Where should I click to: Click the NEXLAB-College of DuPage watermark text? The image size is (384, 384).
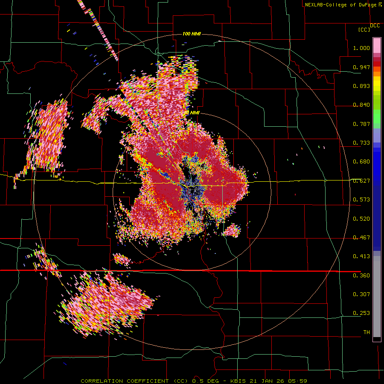(343, 5)
